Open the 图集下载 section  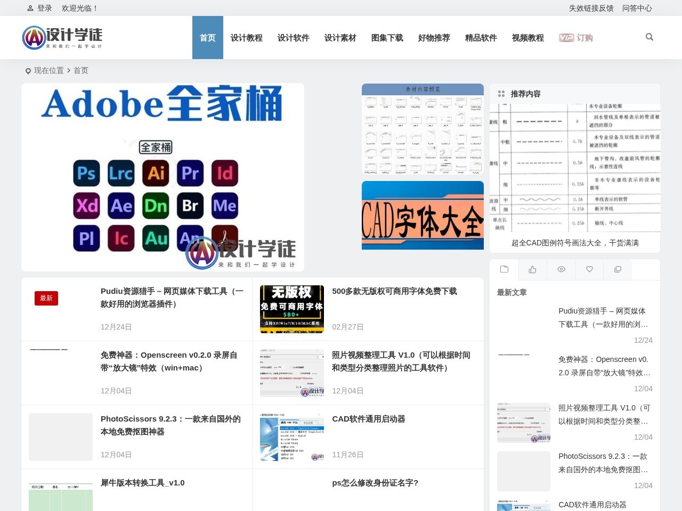(x=387, y=37)
